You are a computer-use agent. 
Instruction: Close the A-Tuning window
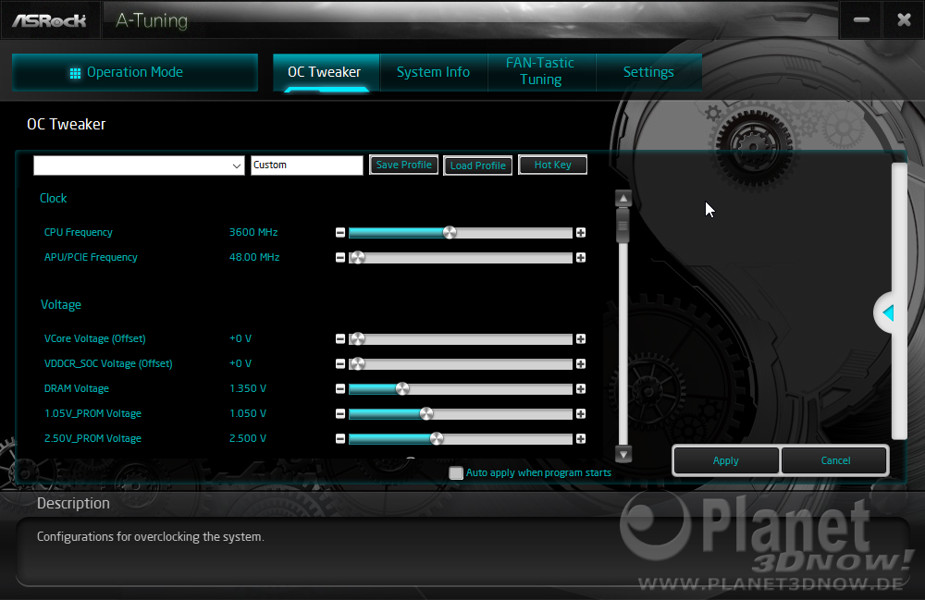[x=904, y=20]
